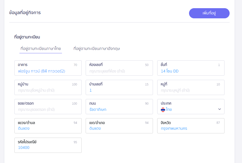
Task: Switch to ที่อยู่ตามทะเบียนภาษาไทย tab
Action: [x=41, y=49]
